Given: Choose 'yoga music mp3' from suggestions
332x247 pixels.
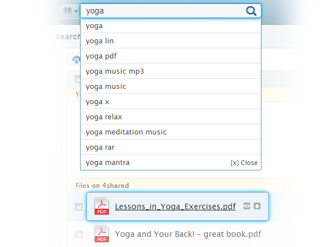Looking at the screenshot, I should (171, 71).
